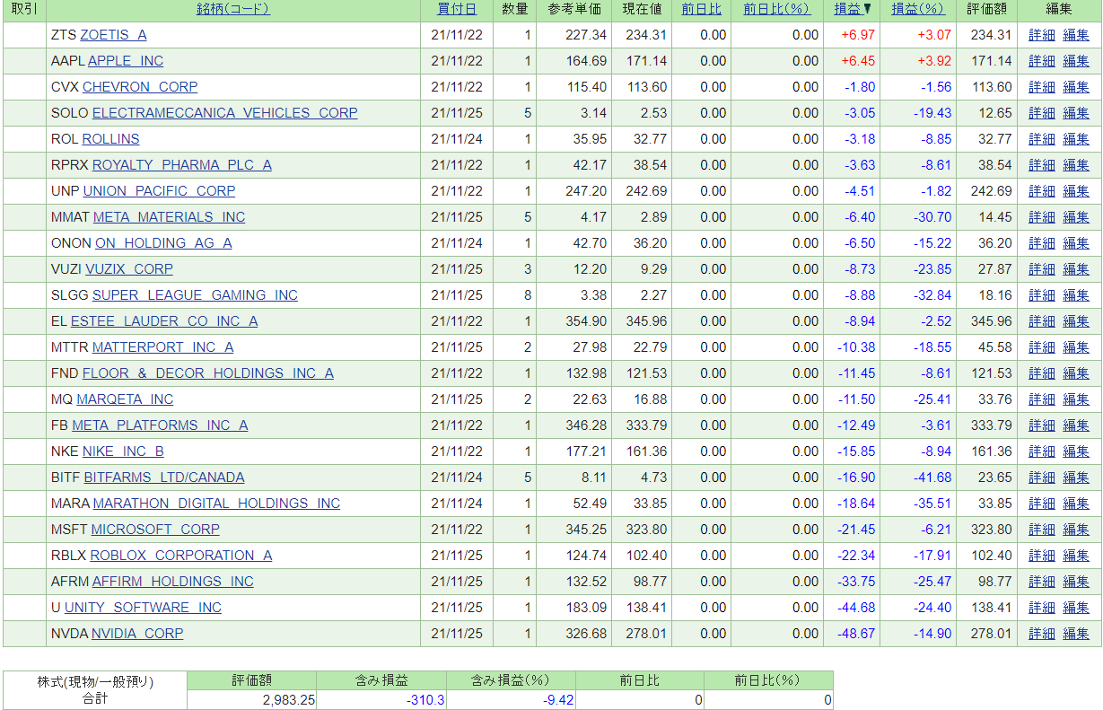The height and width of the screenshot is (710, 1103).
Task: Select the +3.92 profit percent value
Action: (x=933, y=61)
